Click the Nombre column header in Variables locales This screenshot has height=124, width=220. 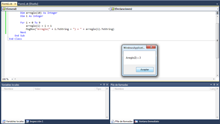click(18, 89)
